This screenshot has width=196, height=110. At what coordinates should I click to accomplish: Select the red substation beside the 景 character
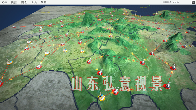point(167,86)
